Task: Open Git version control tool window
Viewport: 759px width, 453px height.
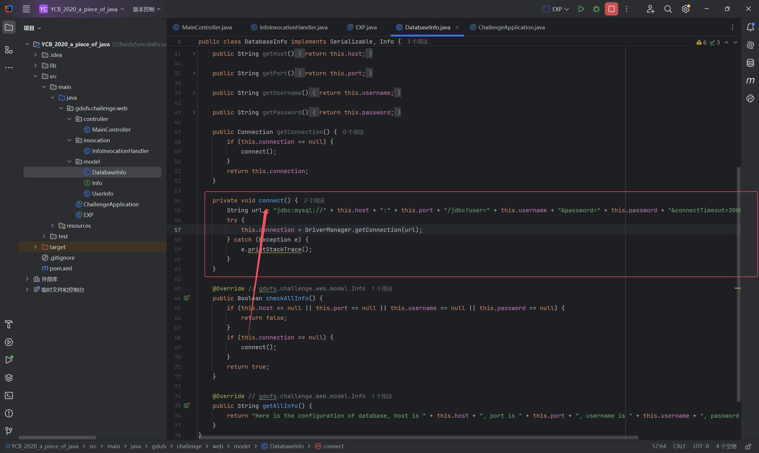Action: tap(9, 431)
